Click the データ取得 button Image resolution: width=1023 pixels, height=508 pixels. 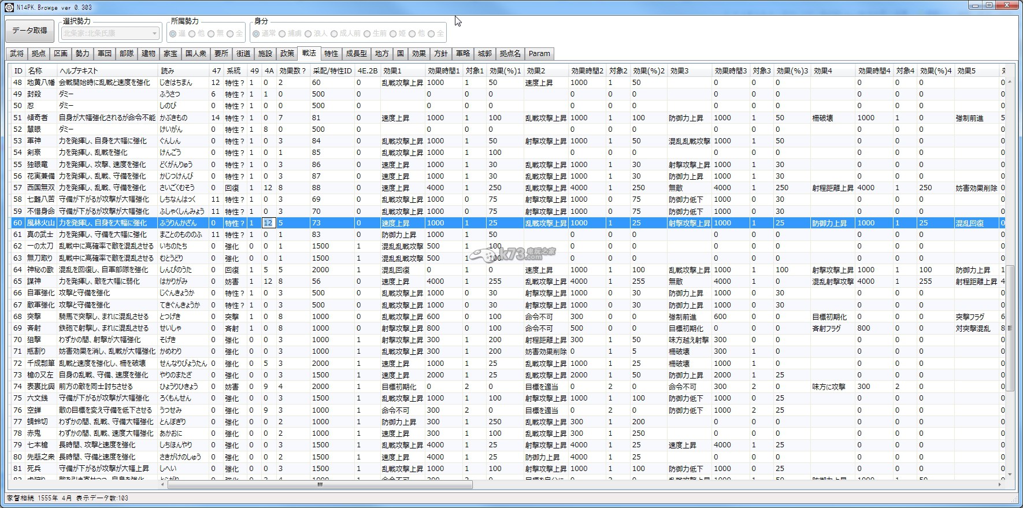point(29,31)
